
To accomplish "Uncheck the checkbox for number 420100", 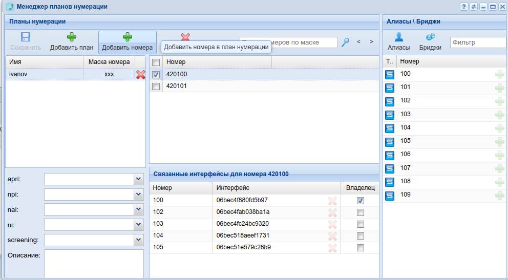I will point(156,75).
